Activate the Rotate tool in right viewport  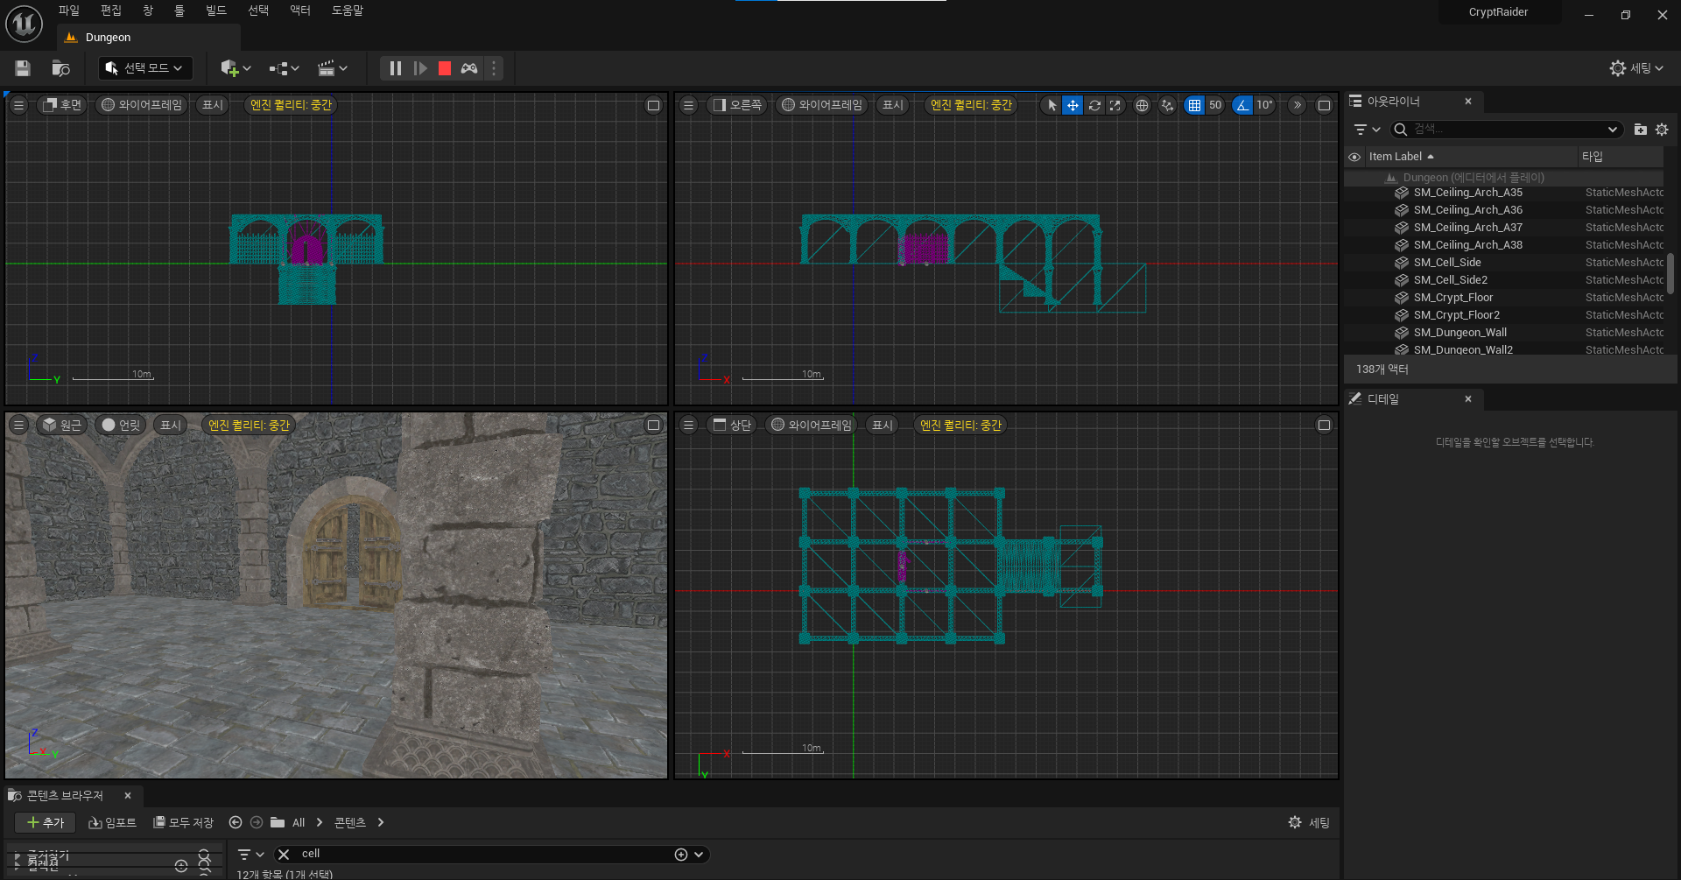tap(1094, 105)
